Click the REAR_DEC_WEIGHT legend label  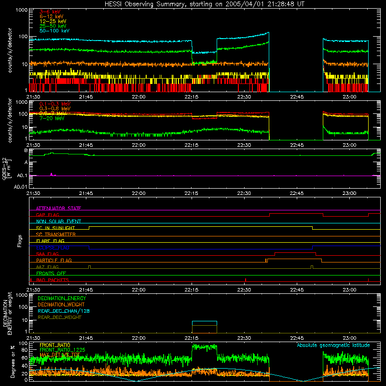pos(59,317)
